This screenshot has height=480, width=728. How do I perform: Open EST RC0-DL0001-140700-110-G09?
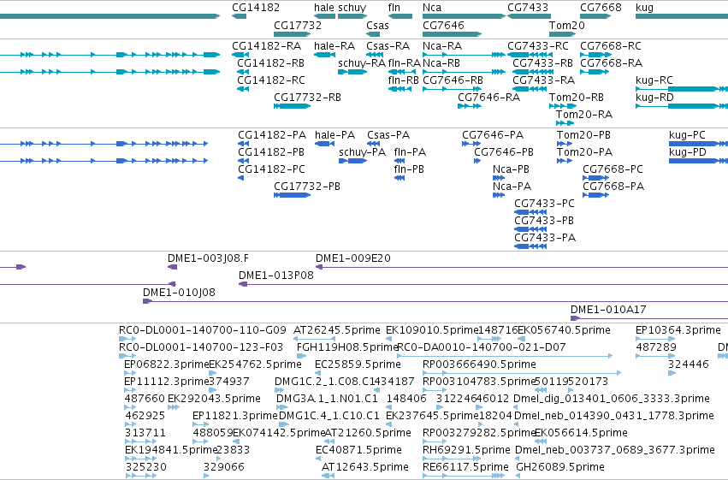(203, 330)
